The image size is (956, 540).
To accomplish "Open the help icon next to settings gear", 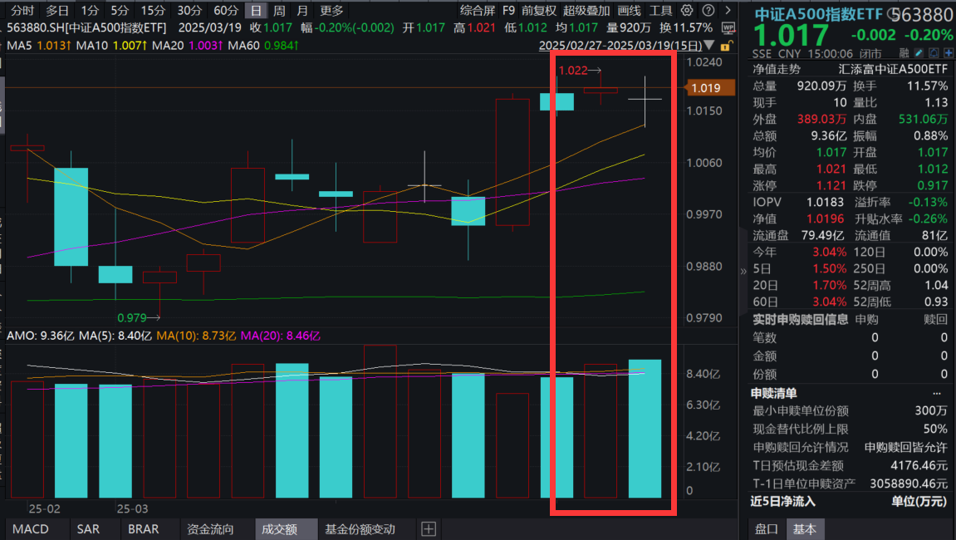I will [707, 11].
